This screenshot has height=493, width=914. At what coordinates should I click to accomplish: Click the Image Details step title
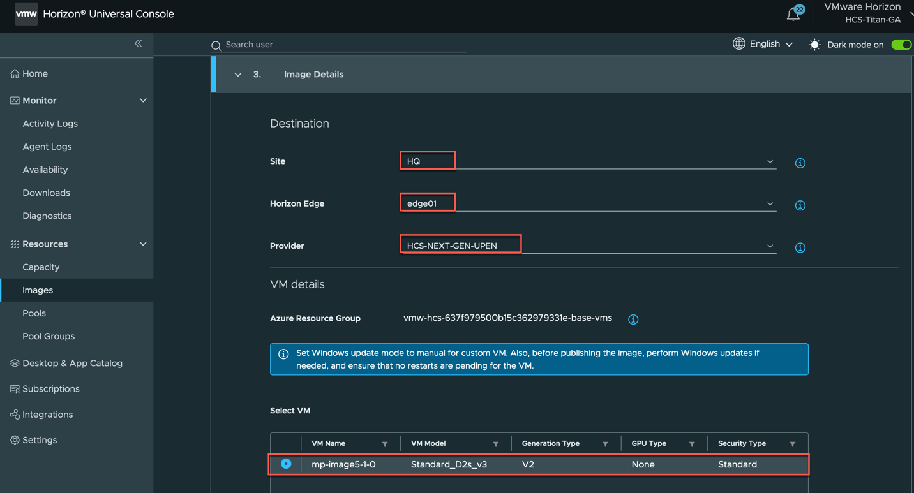[313, 75]
